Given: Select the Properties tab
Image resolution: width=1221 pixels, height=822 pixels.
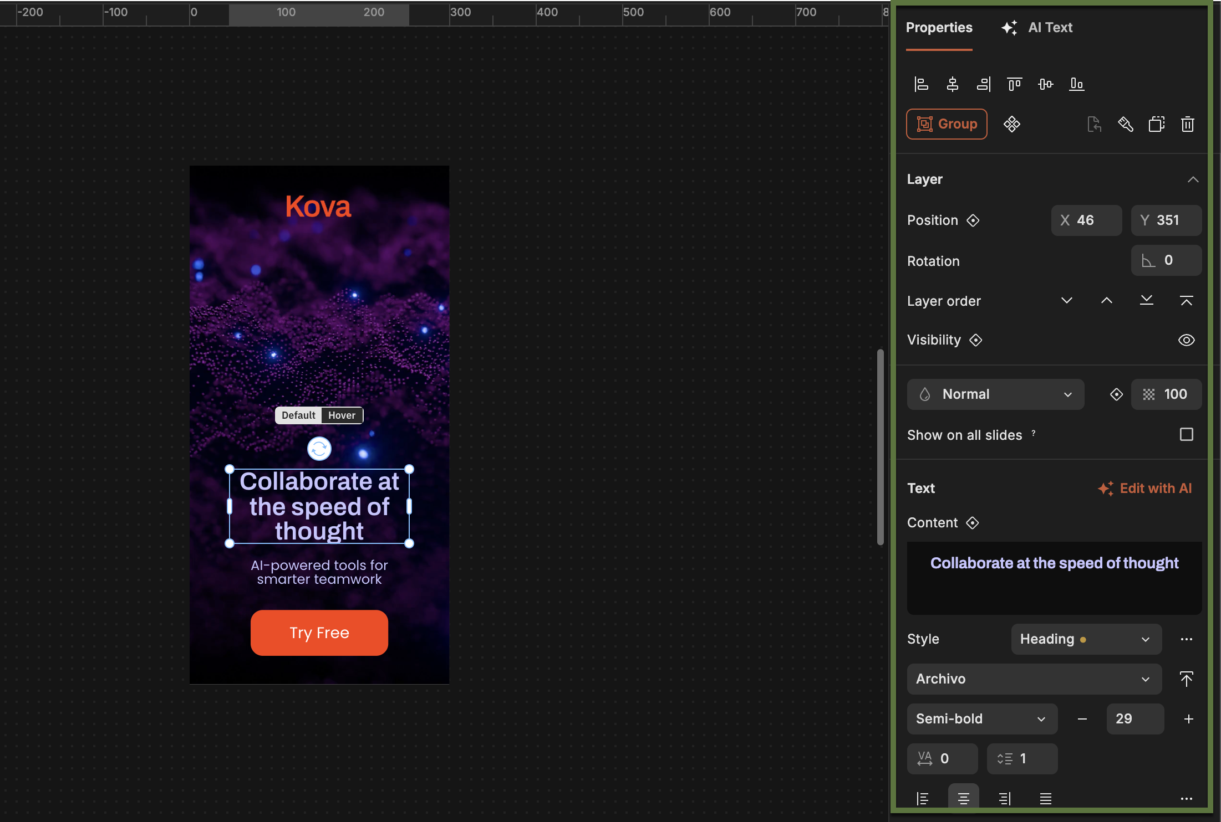Looking at the screenshot, I should click(x=939, y=28).
